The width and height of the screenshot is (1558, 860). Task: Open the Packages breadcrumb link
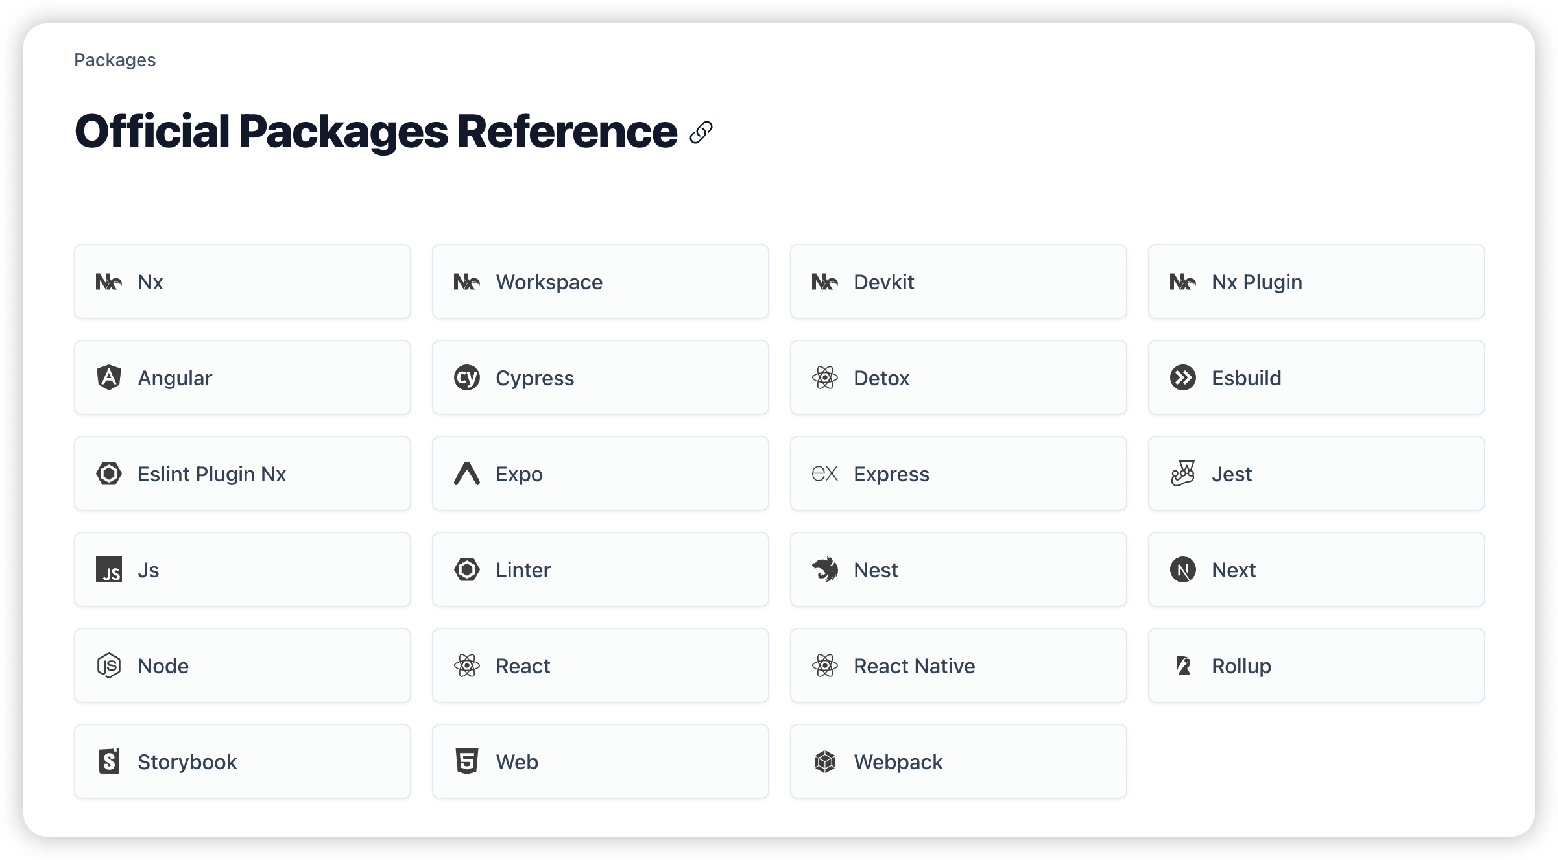(115, 60)
